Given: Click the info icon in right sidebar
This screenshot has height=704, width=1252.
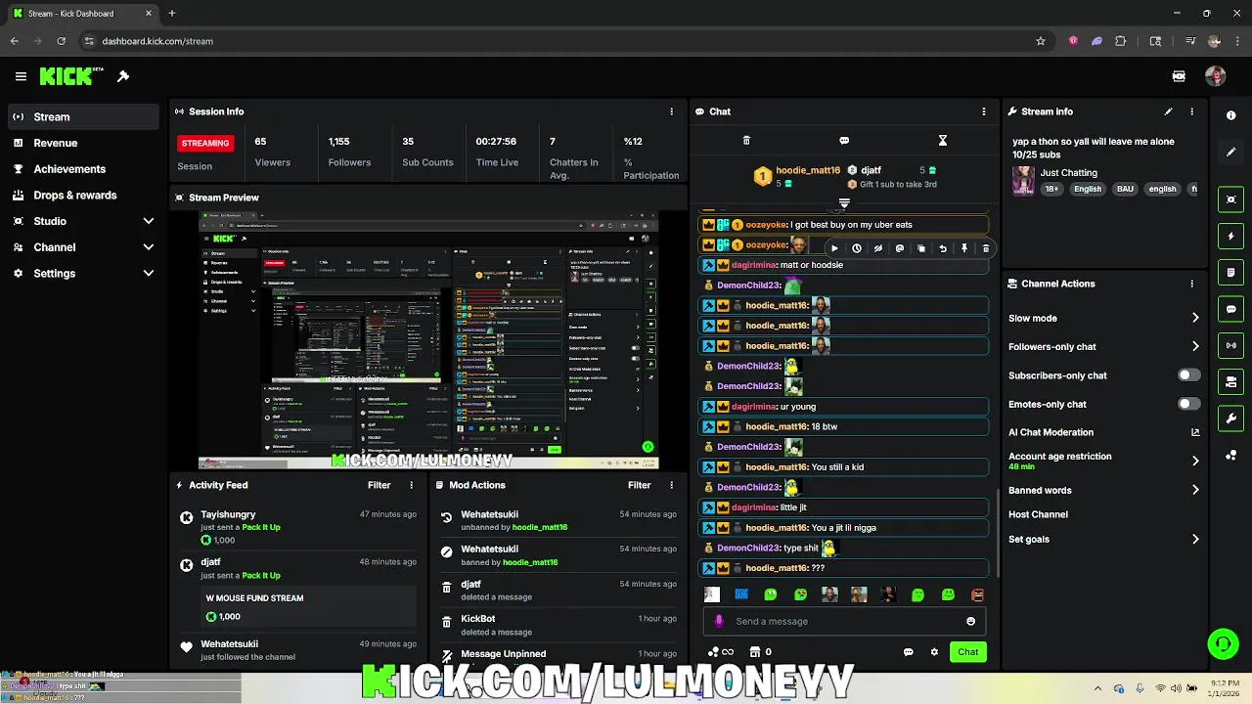Looking at the screenshot, I should click(x=1230, y=115).
